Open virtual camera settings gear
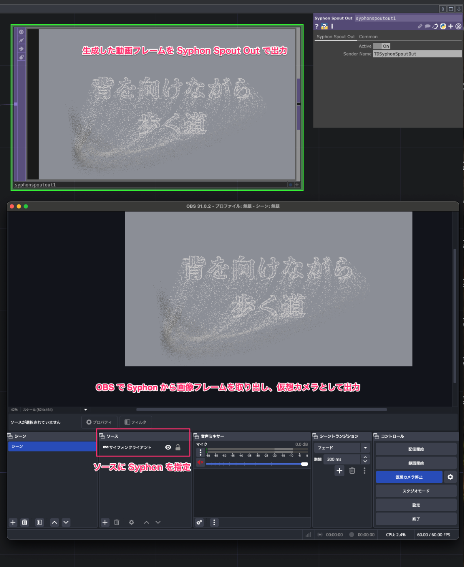464x567 pixels. (x=450, y=477)
